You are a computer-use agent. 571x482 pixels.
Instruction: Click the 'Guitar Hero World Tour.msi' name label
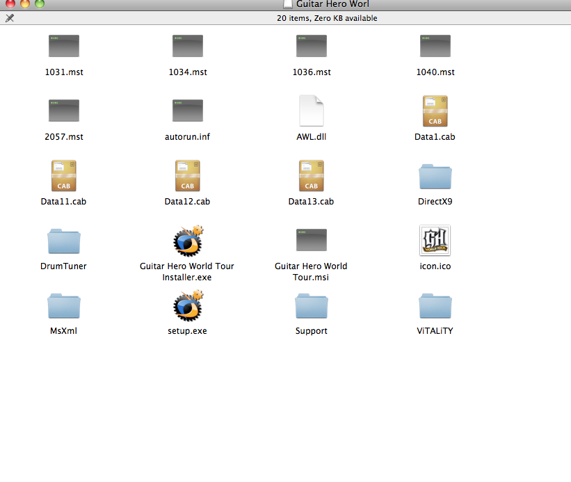pyautogui.click(x=311, y=272)
